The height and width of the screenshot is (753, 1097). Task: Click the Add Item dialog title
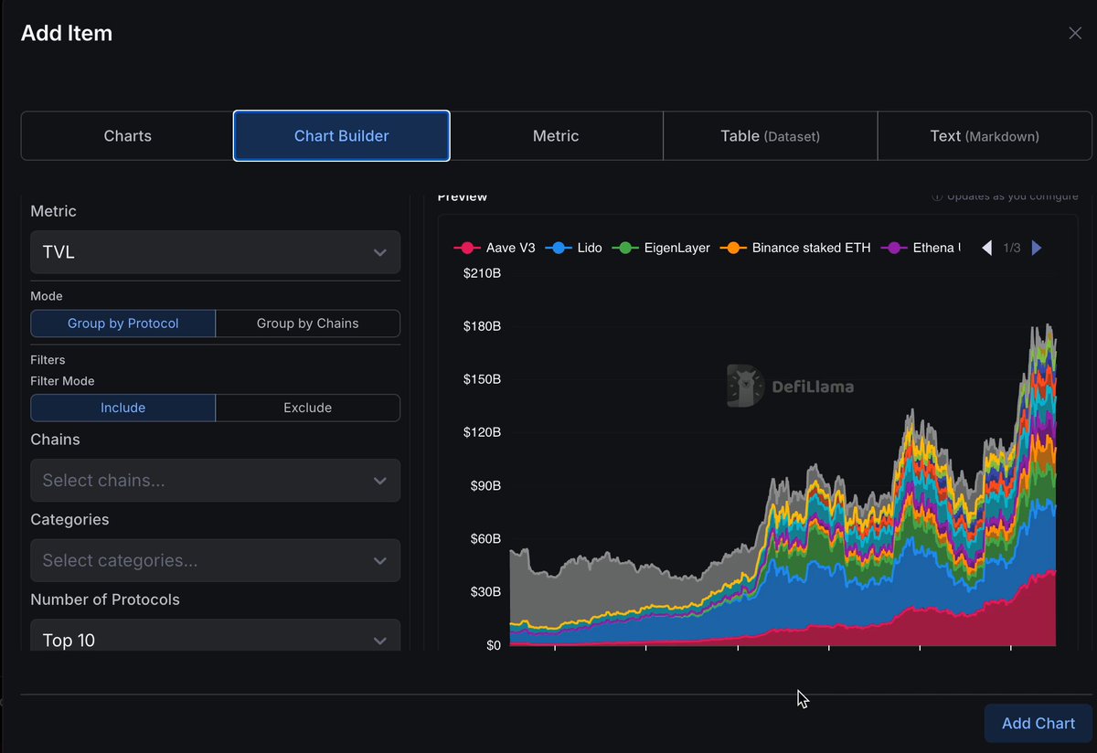67,34
